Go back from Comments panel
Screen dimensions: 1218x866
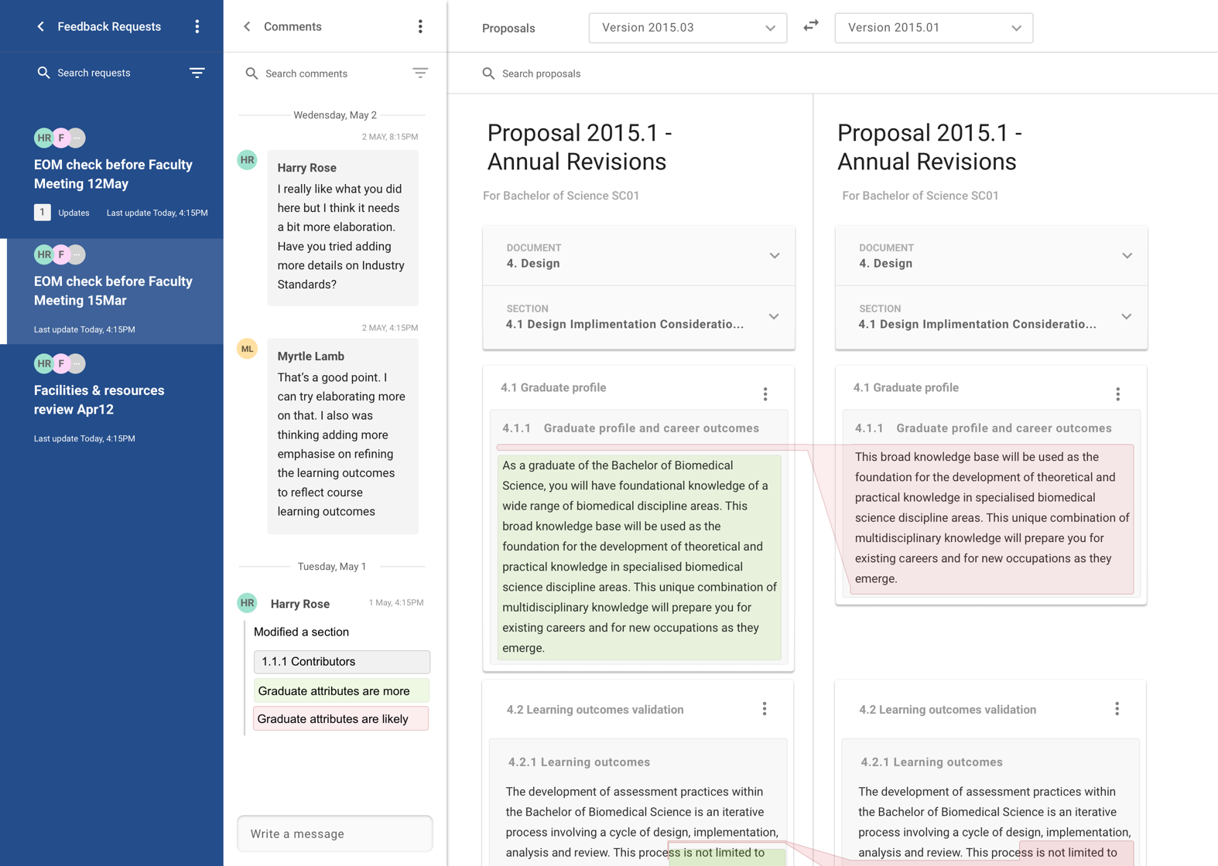[247, 26]
